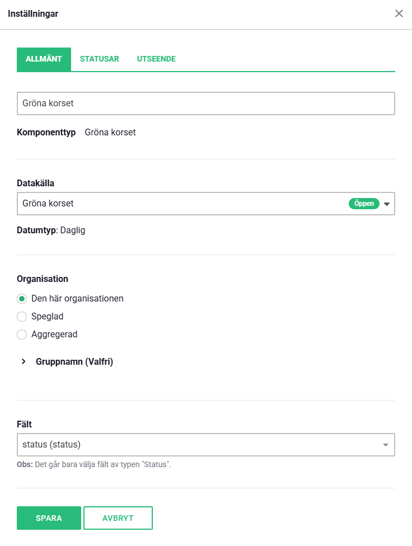This screenshot has width=412, height=546.
Task: Choose the Speglad organisation option
Action: coord(22,317)
